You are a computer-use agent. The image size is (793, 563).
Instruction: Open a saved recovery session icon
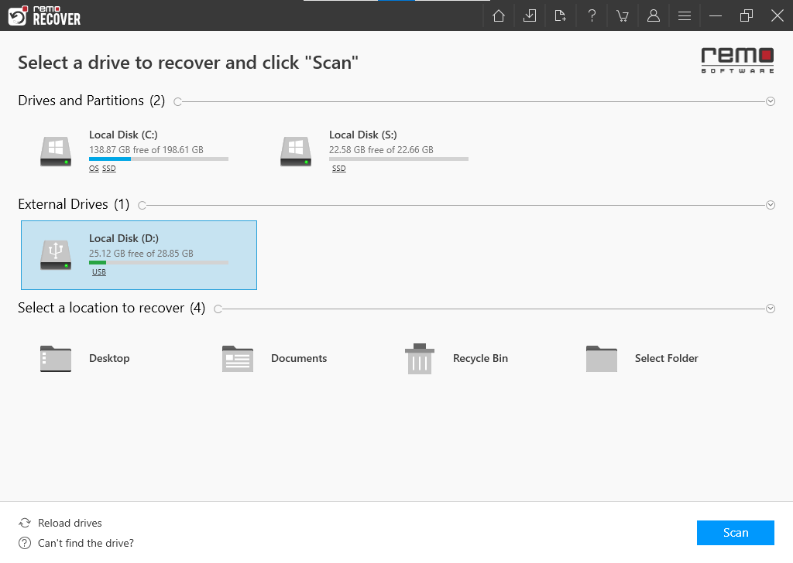point(530,15)
